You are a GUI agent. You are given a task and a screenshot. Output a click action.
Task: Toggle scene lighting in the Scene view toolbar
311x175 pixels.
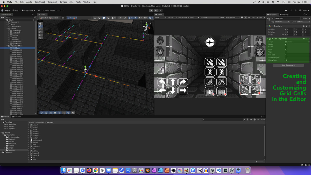tap(104, 18)
